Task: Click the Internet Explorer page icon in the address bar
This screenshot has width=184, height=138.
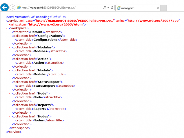Action: (x=19, y=8)
